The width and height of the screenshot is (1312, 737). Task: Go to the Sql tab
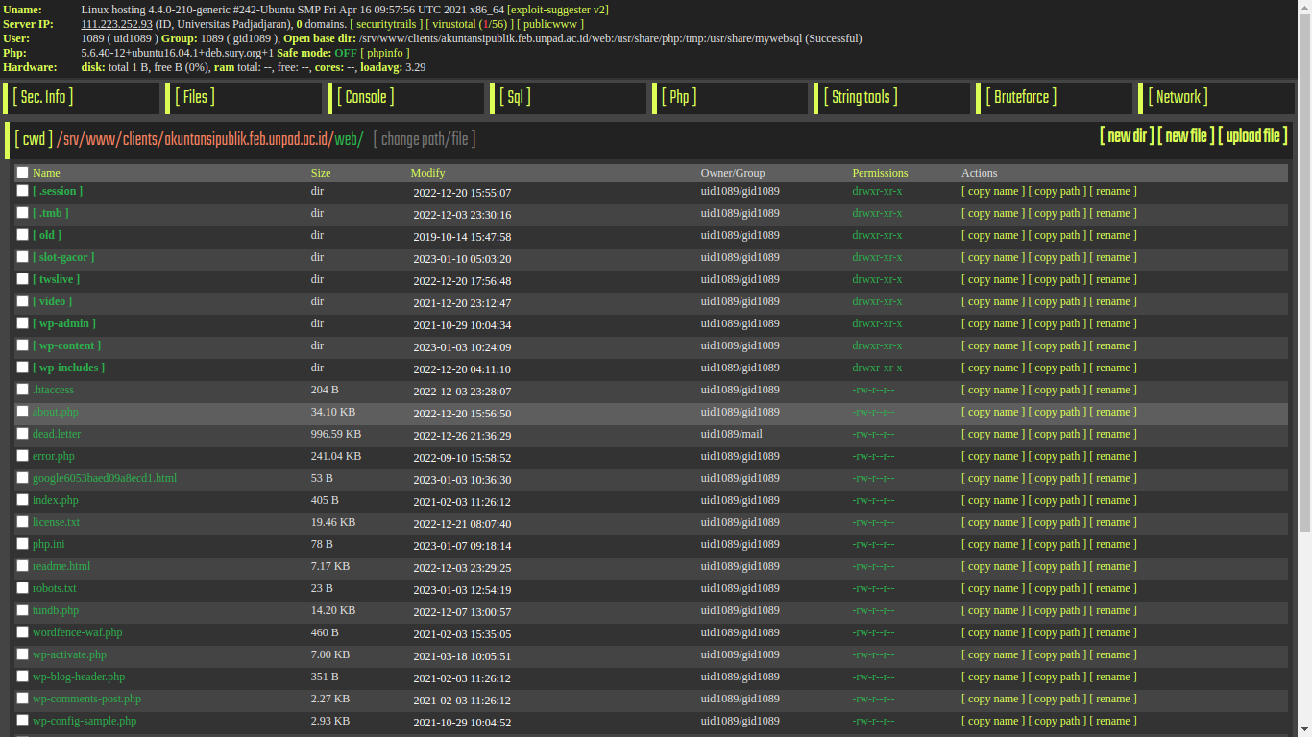[x=515, y=97]
